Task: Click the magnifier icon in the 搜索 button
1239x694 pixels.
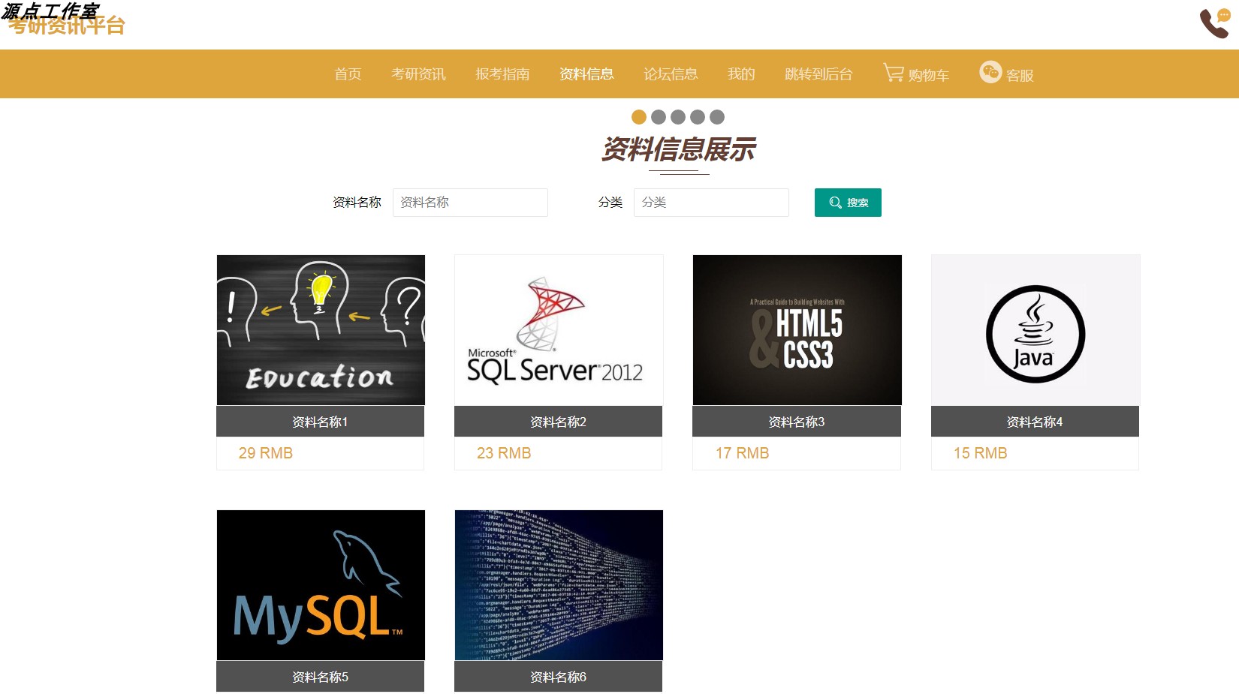Action: coord(835,203)
